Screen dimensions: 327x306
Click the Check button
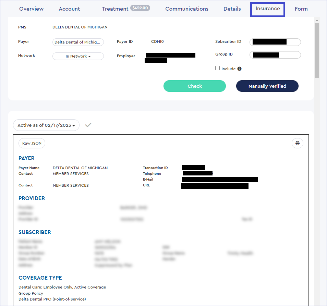[x=194, y=86]
